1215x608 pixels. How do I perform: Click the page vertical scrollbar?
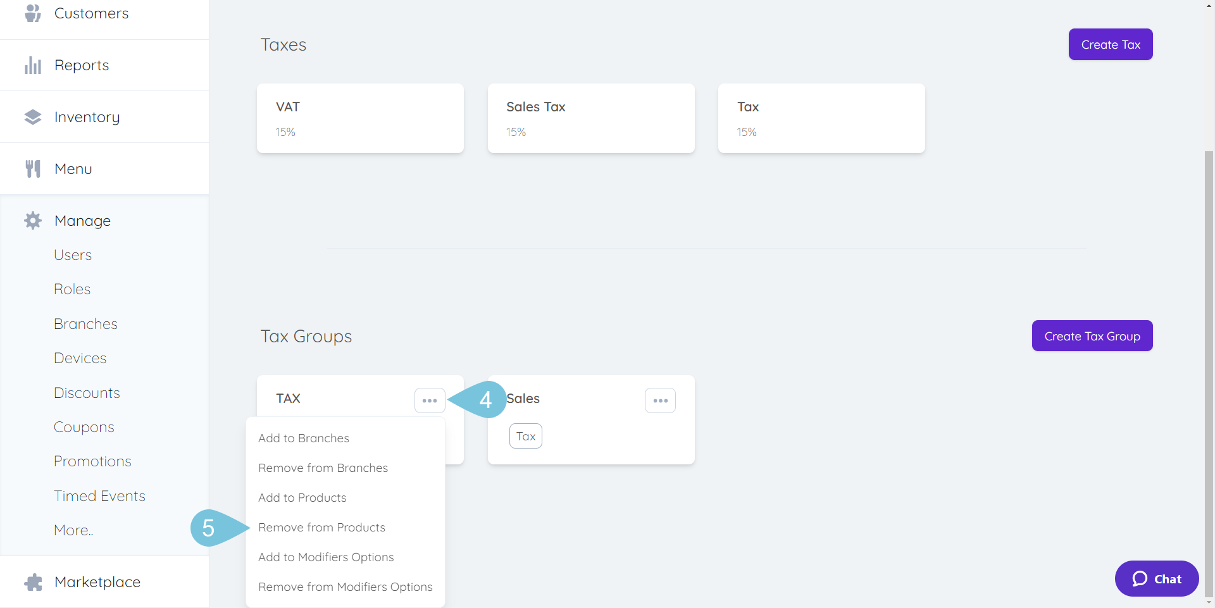coord(1209,373)
